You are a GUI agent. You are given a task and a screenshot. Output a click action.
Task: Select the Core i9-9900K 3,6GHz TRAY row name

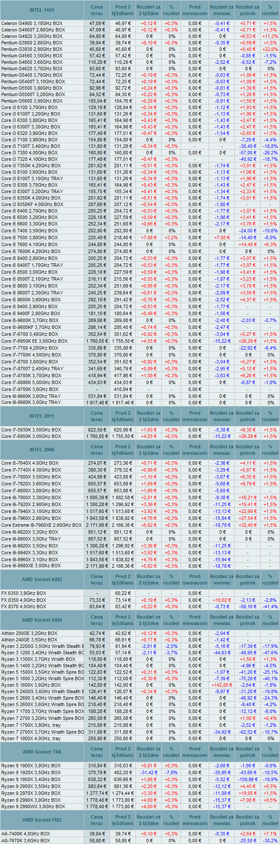[x=31, y=396]
